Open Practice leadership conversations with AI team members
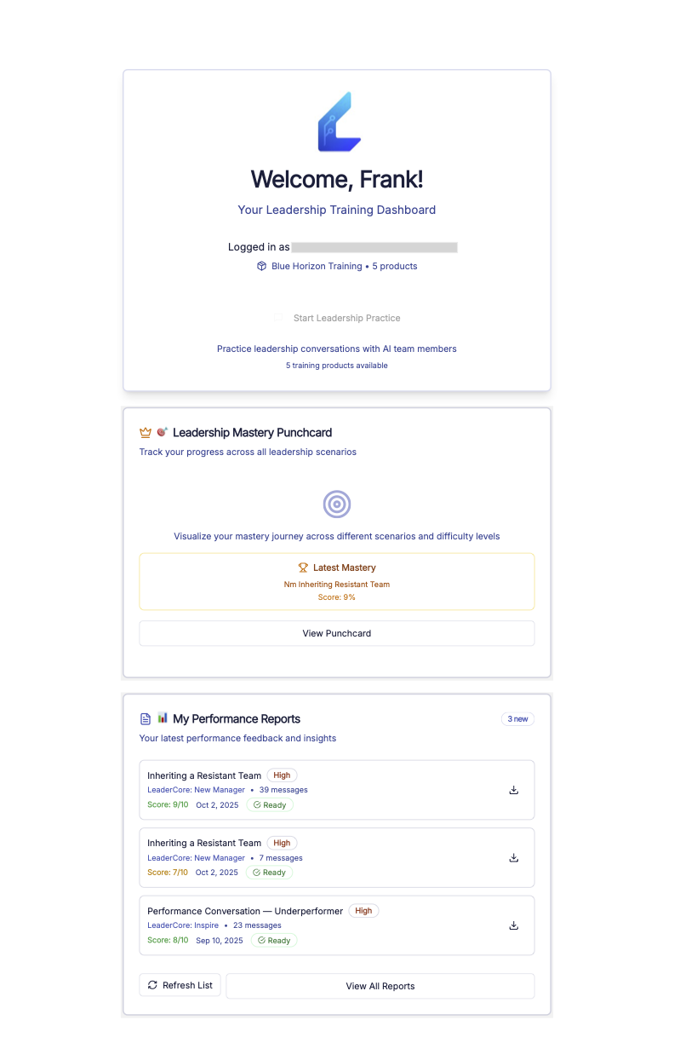 (x=337, y=349)
